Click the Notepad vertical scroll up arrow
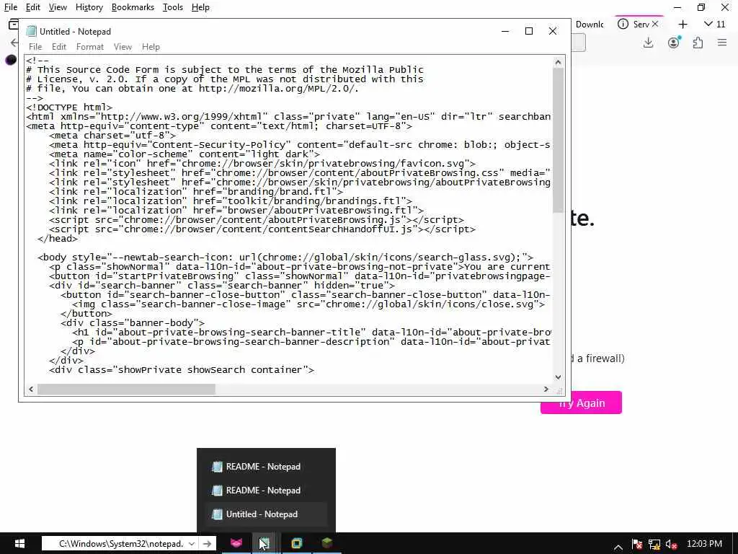Screen dimensions: 738x554 559,62
